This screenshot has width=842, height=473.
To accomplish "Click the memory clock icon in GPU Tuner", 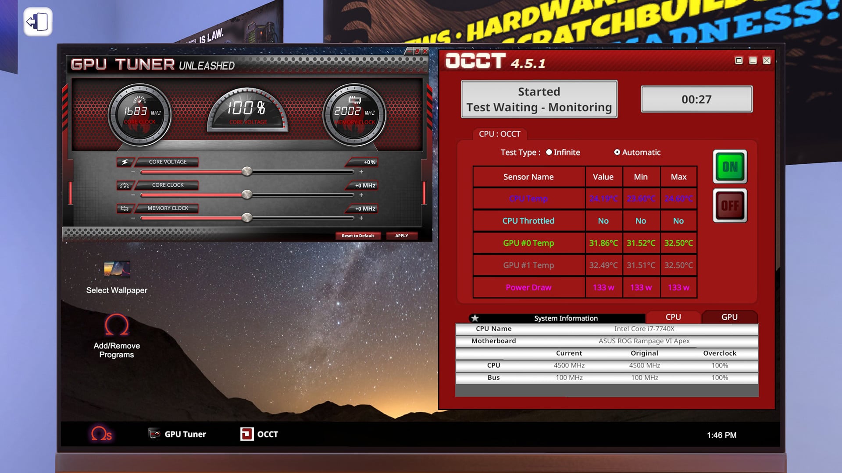I will point(124,208).
